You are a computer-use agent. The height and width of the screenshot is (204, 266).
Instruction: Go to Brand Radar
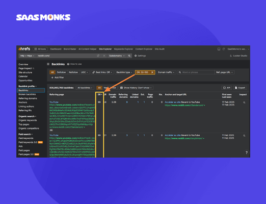70,49
